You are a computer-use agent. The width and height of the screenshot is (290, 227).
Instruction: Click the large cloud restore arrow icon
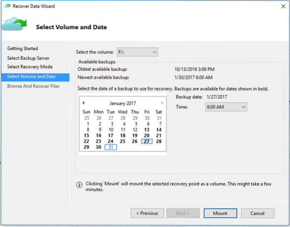(x=14, y=24)
